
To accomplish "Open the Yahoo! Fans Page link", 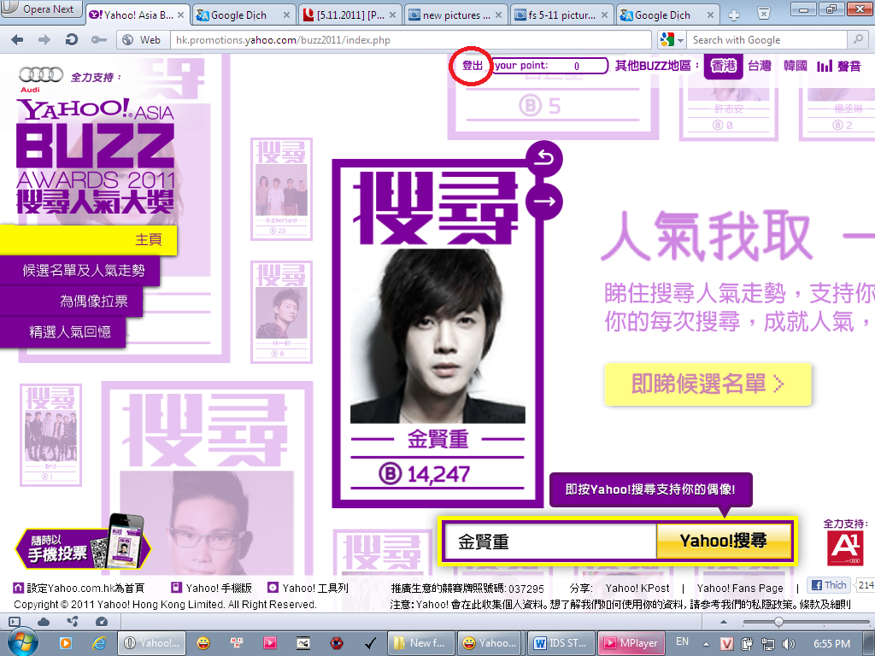I will click(x=740, y=588).
